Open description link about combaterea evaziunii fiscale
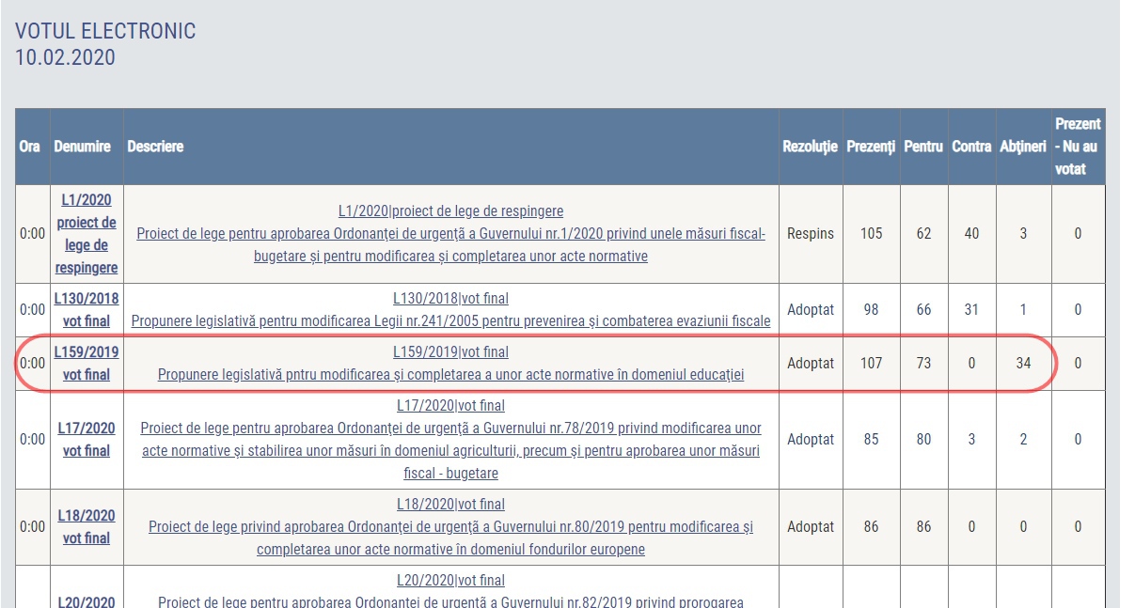Viewport: 1135px width, 608px height. click(x=450, y=321)
